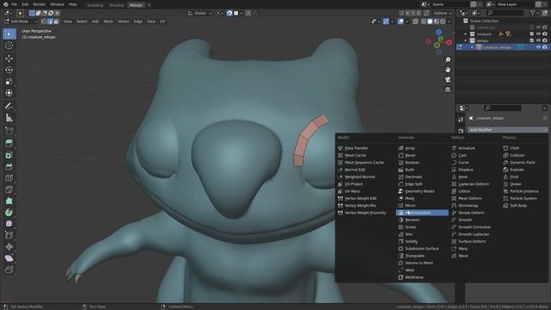The width and height of the screenshot is (551, 310).
Task: Enable vertex select mode
Action: coord(44,22)
